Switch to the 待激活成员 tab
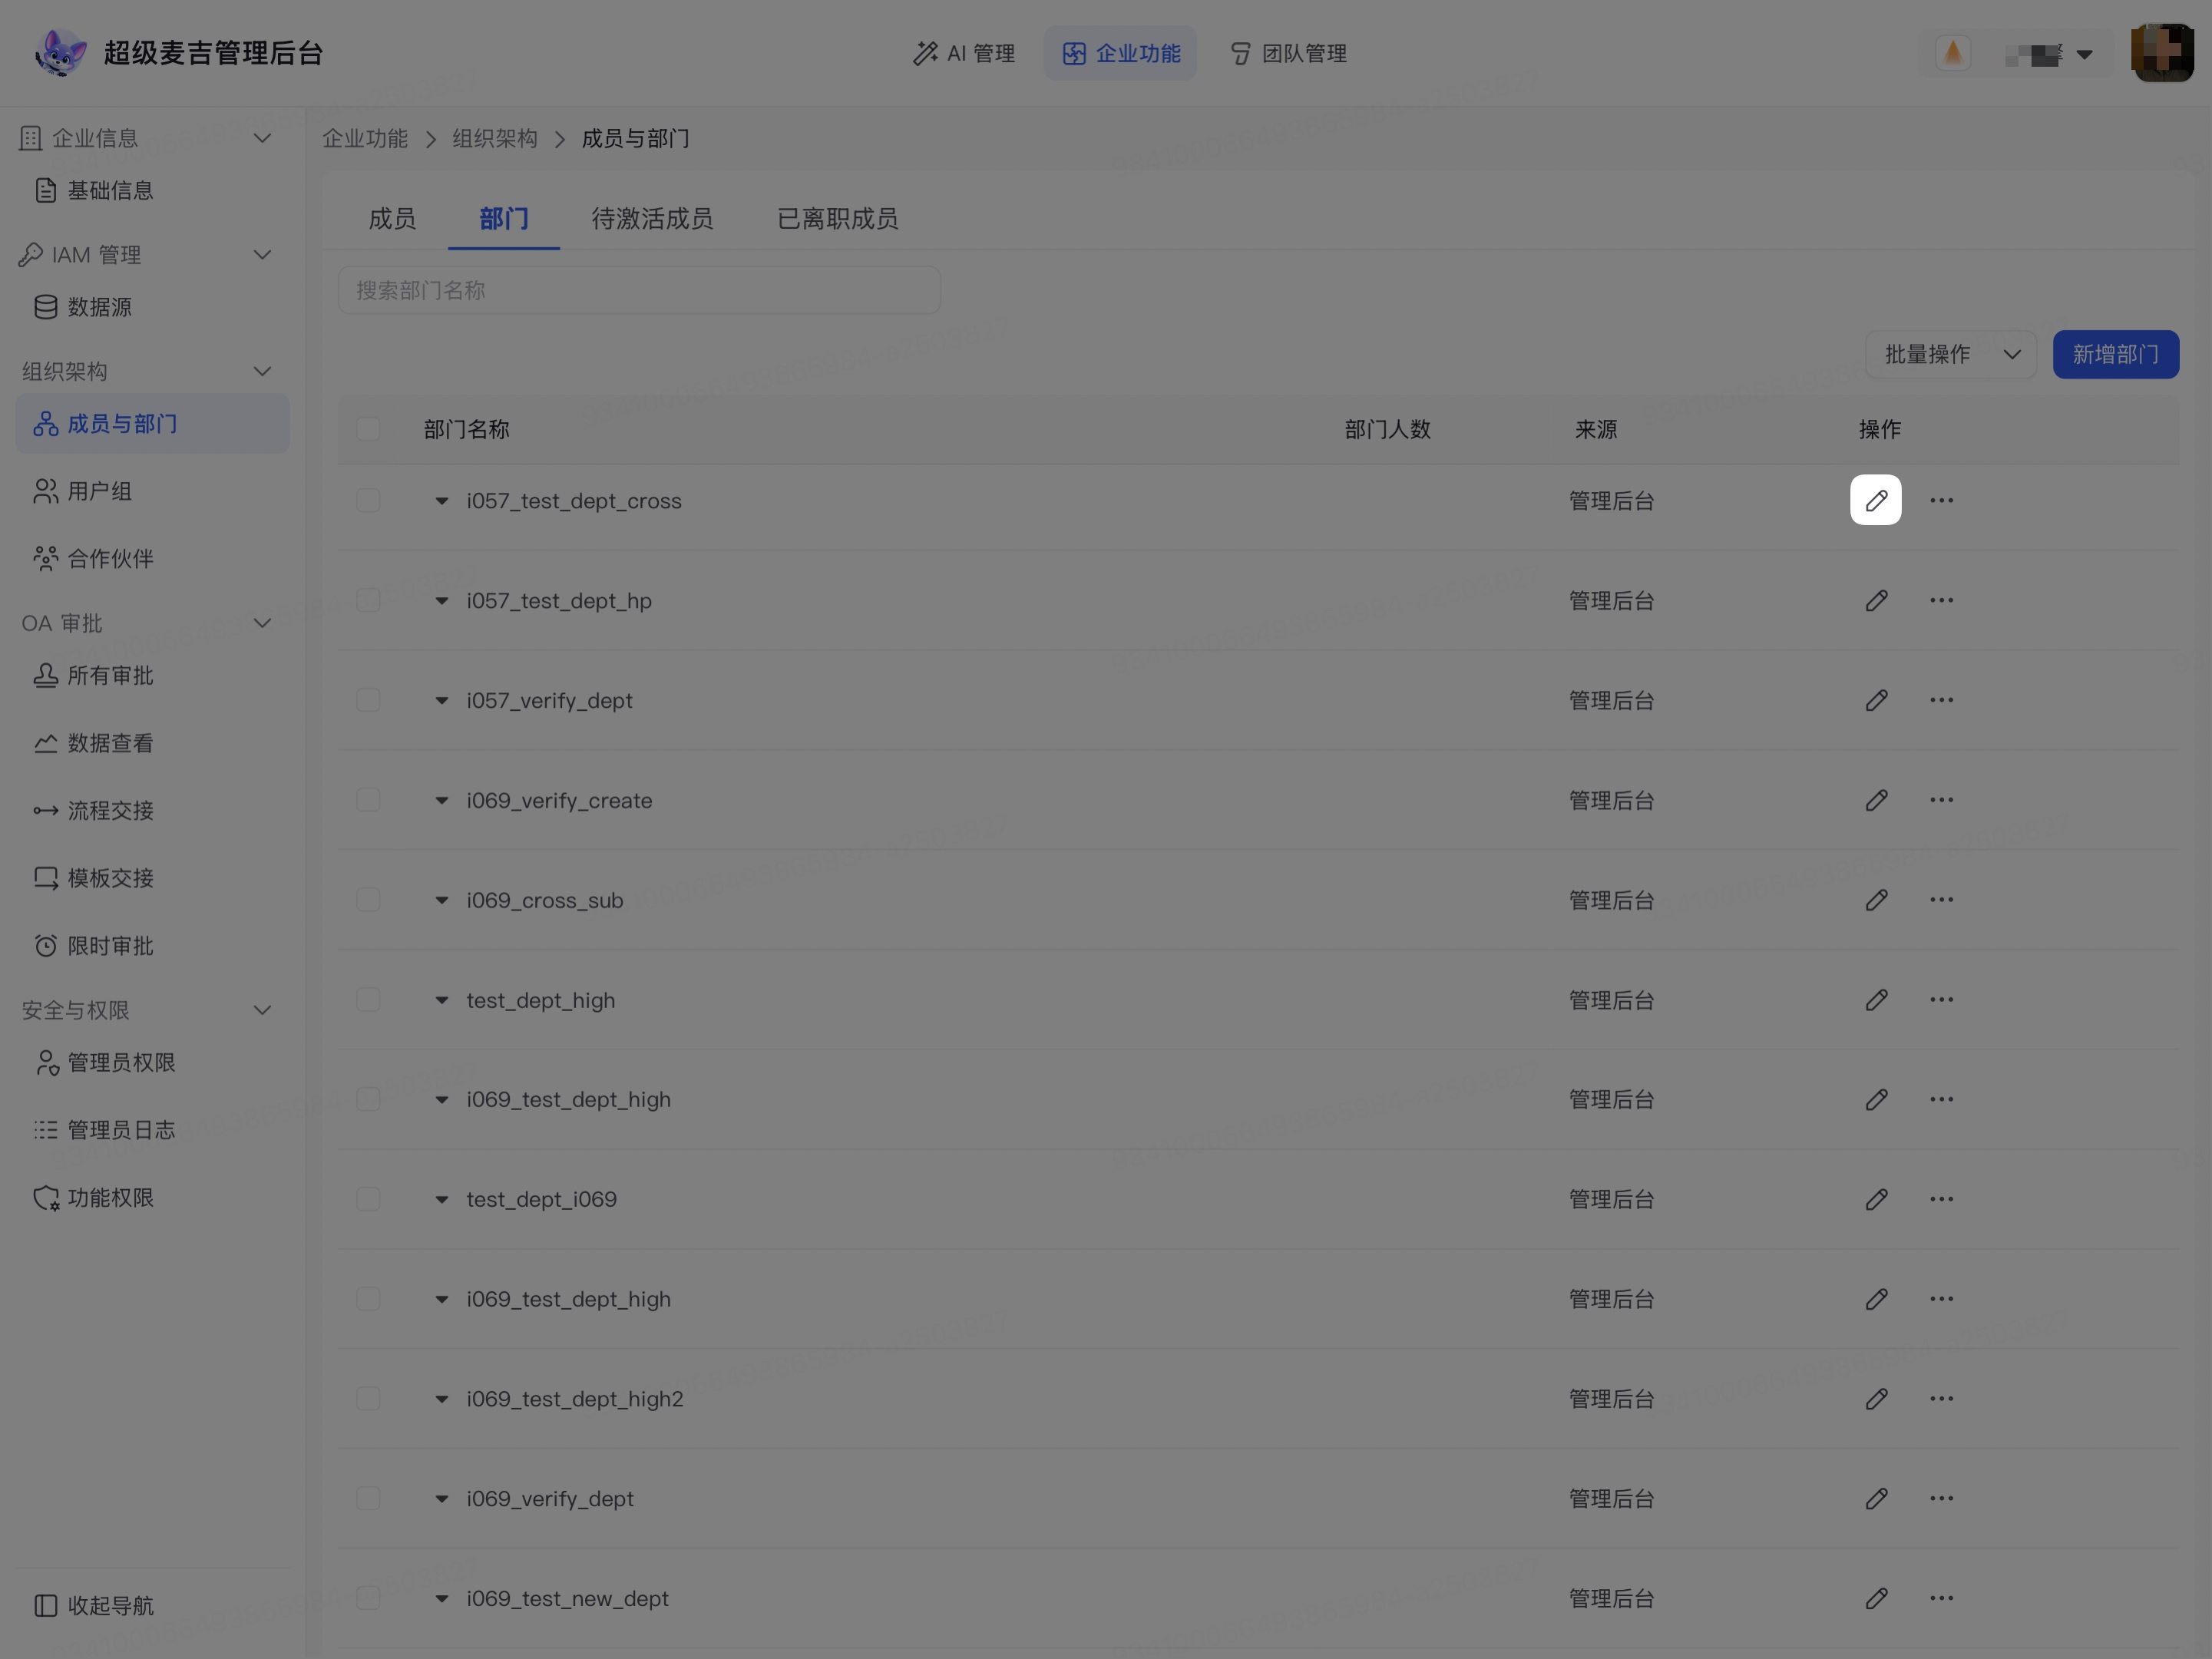Image resolution: width=2212 pixels, height=1659 pixels. pyautogui.click(x=652, y=219)
